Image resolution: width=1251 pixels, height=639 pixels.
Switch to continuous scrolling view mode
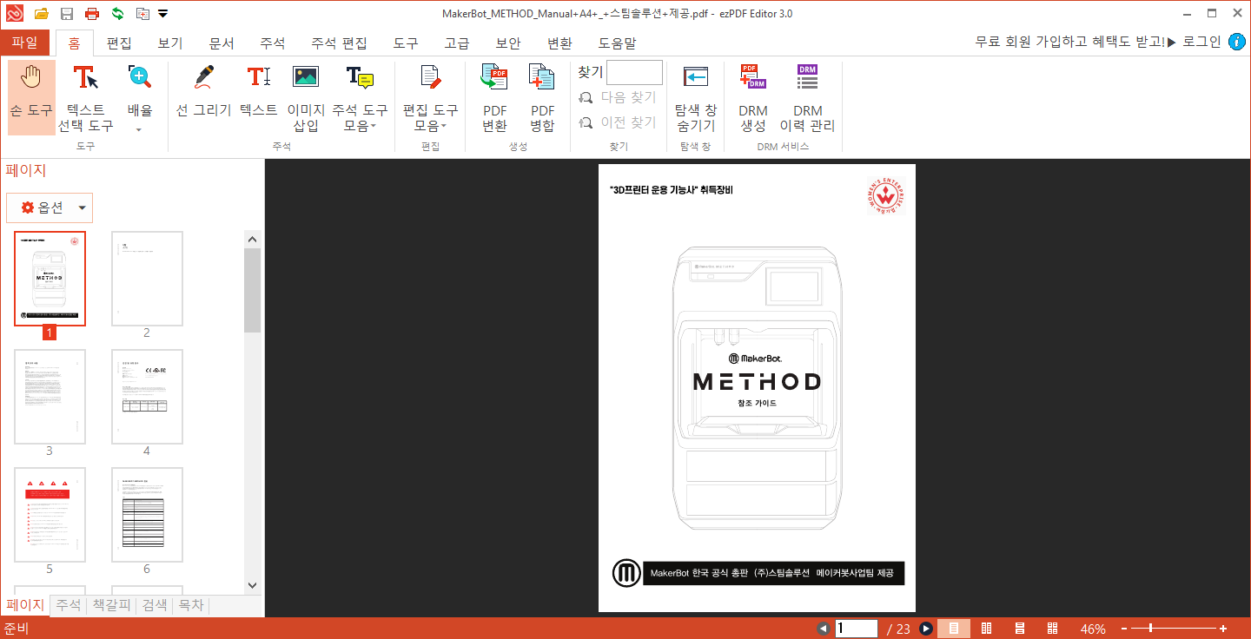point(1020,629)
